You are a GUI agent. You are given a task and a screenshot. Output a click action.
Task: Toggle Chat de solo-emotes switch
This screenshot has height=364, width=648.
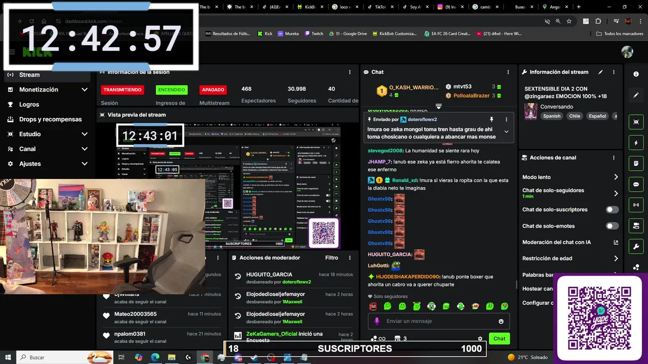(x=612, y=226)
